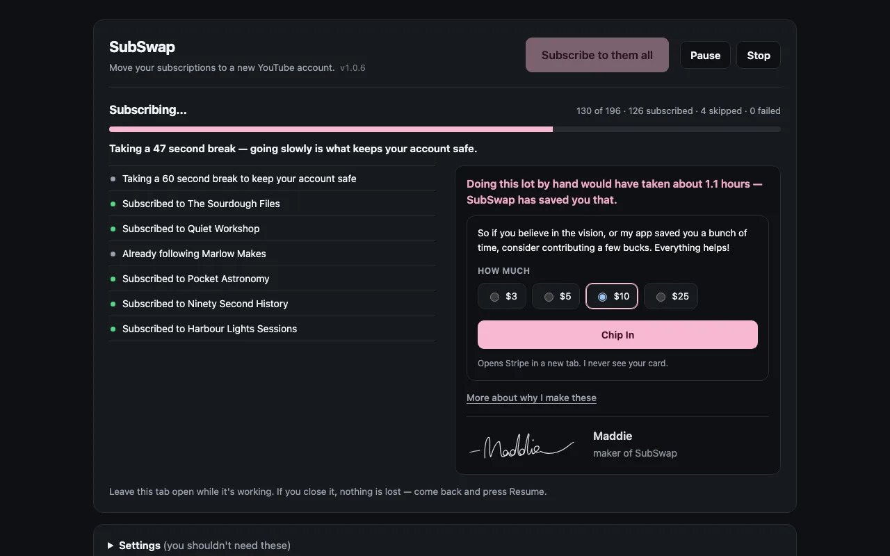
Task: Click the Subscribing... status heading
Action: 148,110
